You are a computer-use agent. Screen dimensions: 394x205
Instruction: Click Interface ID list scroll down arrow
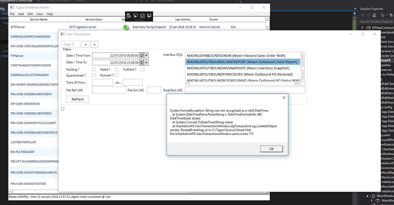pyautogui.click(x=302, y=80)
